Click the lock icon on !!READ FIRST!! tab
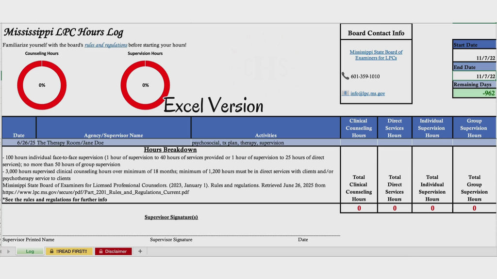Image resolution: width=497 pixels, height=279 pixels. (x=51, y=251)
